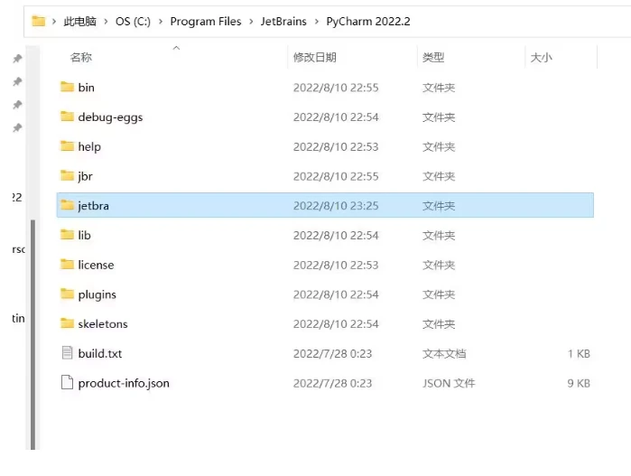
Task: Click jetbra's date 2022/8/10 23:25
Action: [336, 206]
